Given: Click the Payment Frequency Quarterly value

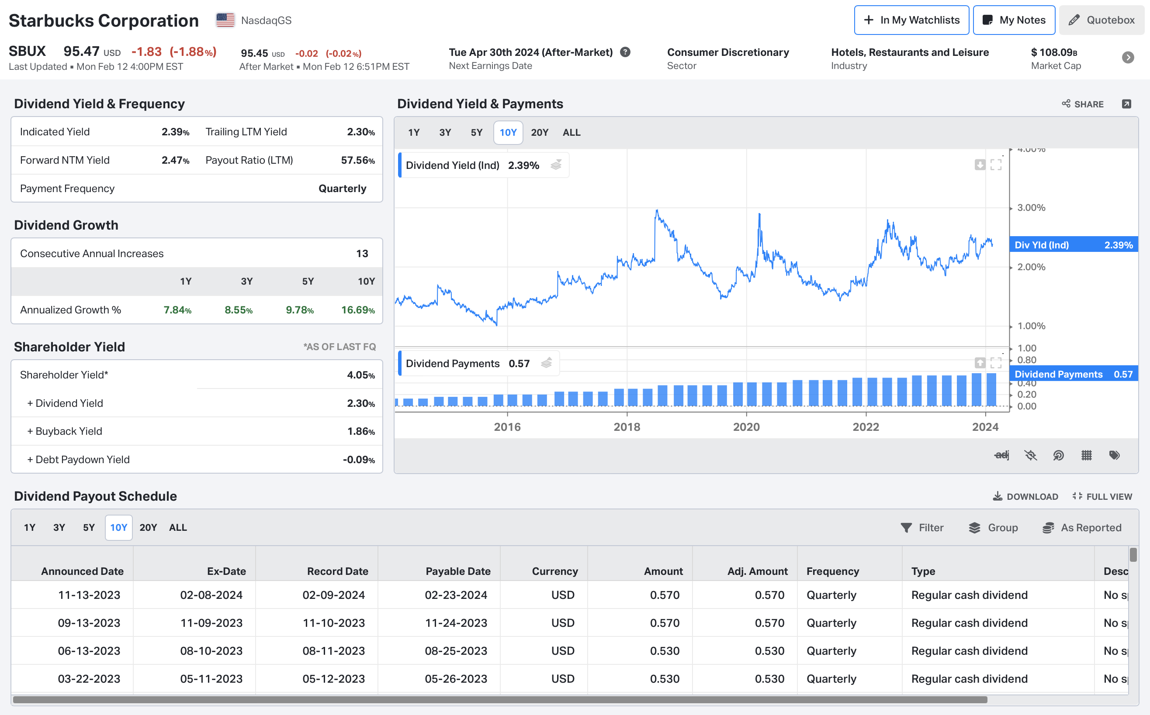Looking at the screenshot, I should pos(342,189).
